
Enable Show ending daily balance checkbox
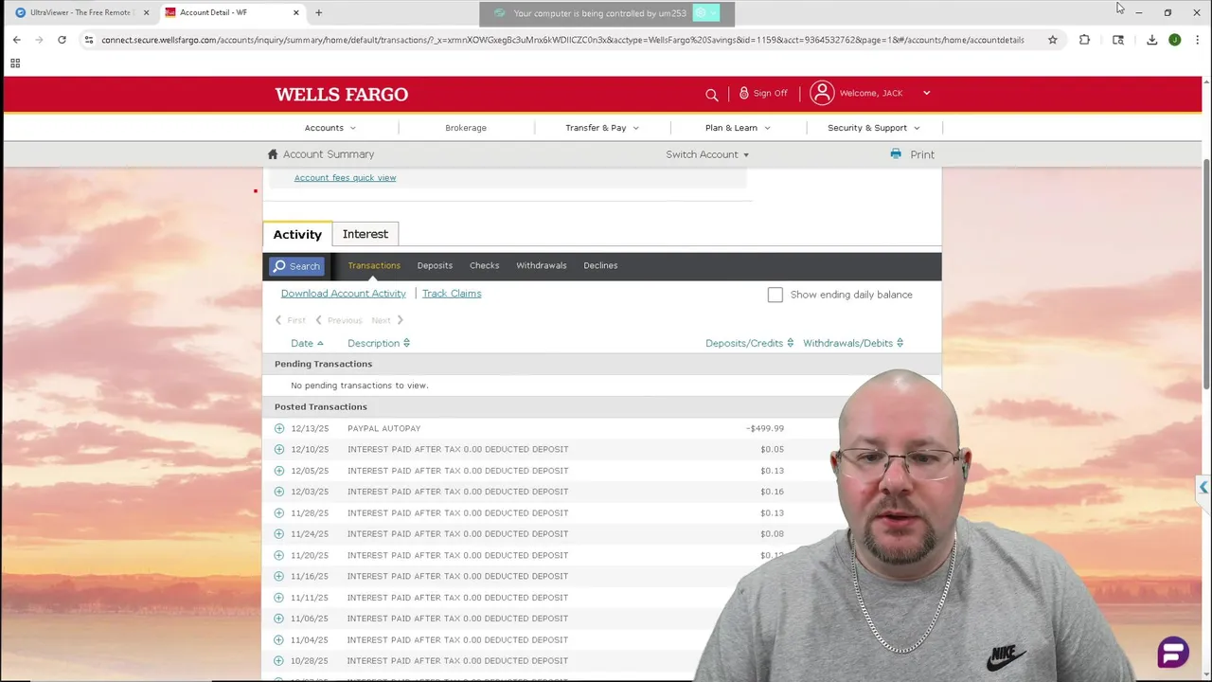point(775,295)
